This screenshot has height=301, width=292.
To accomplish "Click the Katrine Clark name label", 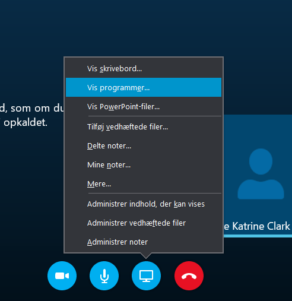I will point(257,226).
